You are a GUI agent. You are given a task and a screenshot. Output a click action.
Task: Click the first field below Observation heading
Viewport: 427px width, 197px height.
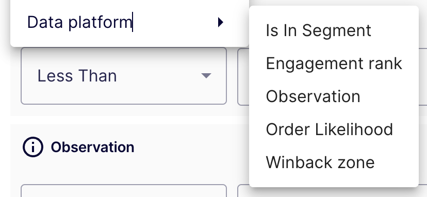click(x=124, y=191)
